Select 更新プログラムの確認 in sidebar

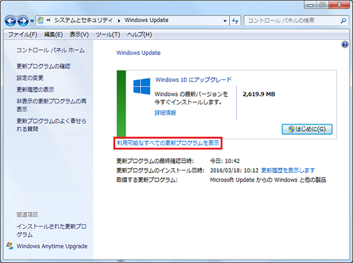(44, 66)
